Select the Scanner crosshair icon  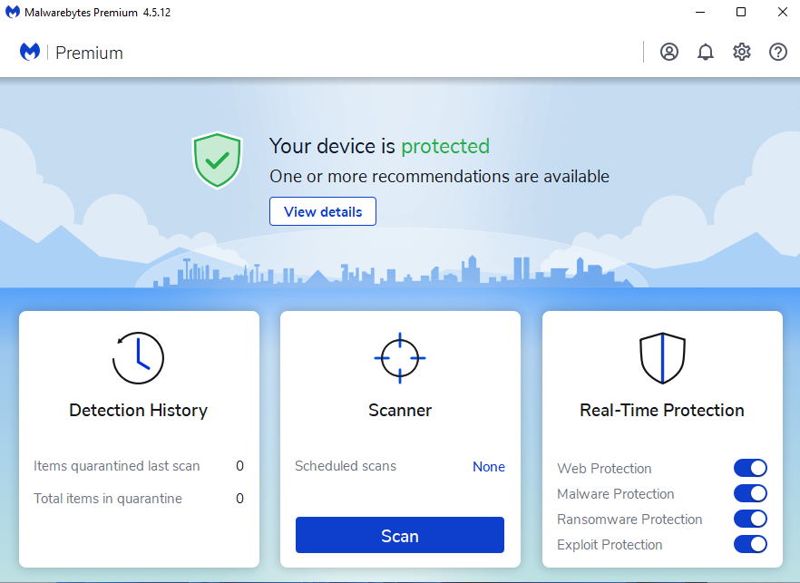point(400,357)
